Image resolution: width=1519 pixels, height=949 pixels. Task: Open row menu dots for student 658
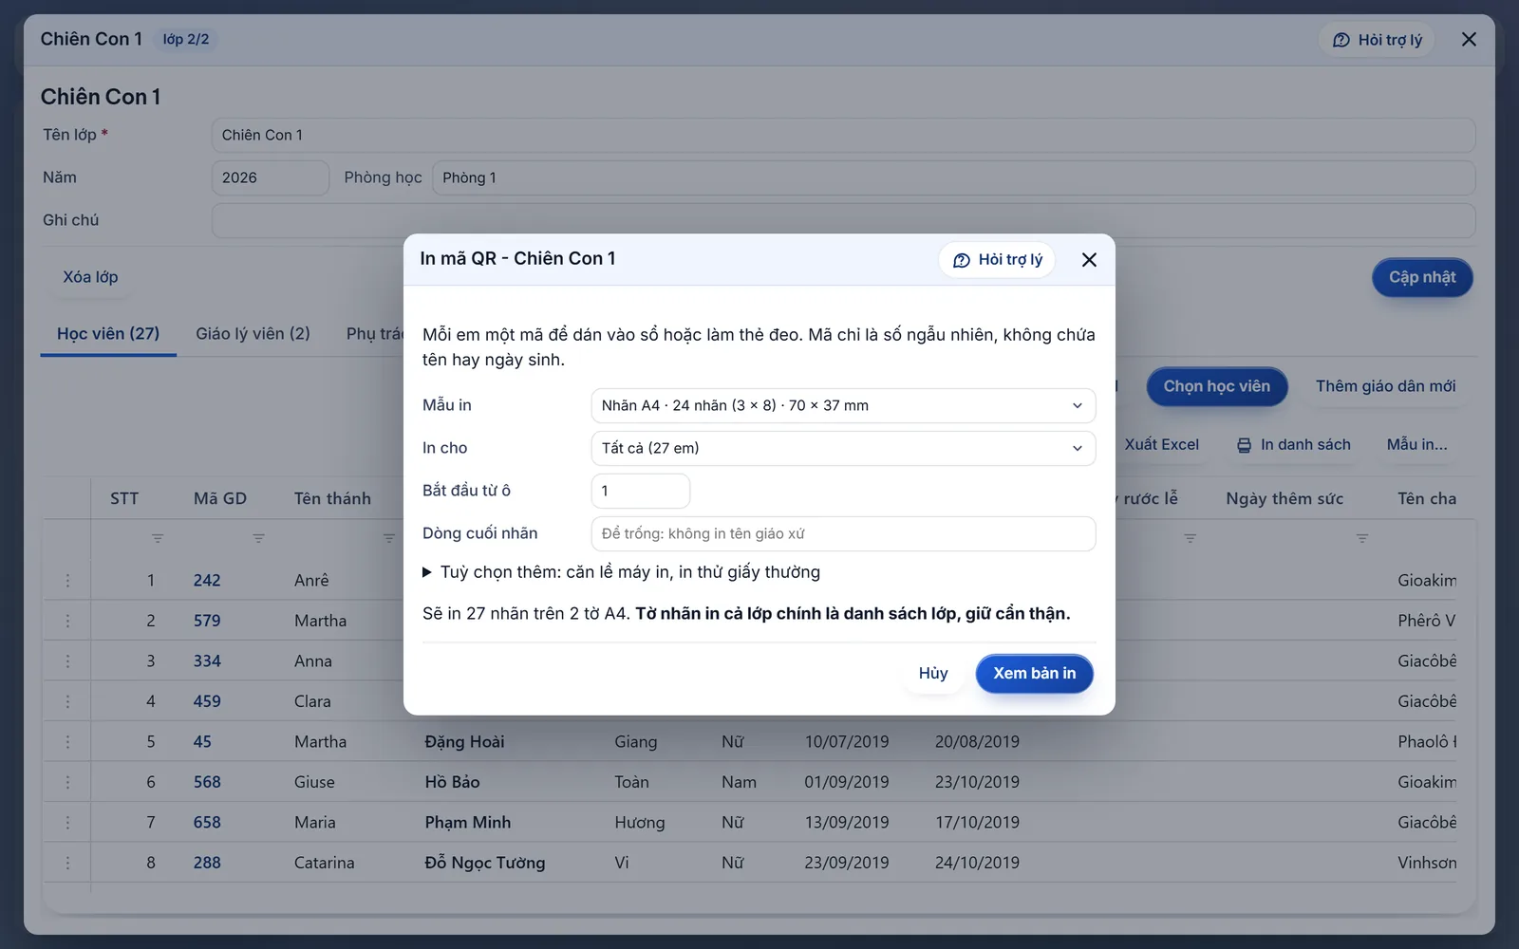[67, 822]
